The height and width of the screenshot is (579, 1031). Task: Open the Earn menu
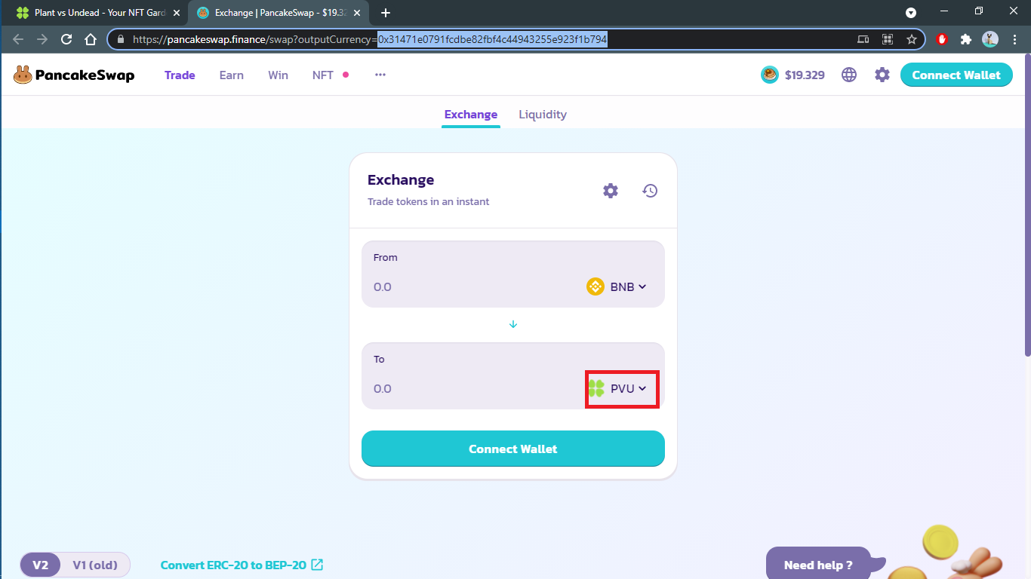(232, 75)
